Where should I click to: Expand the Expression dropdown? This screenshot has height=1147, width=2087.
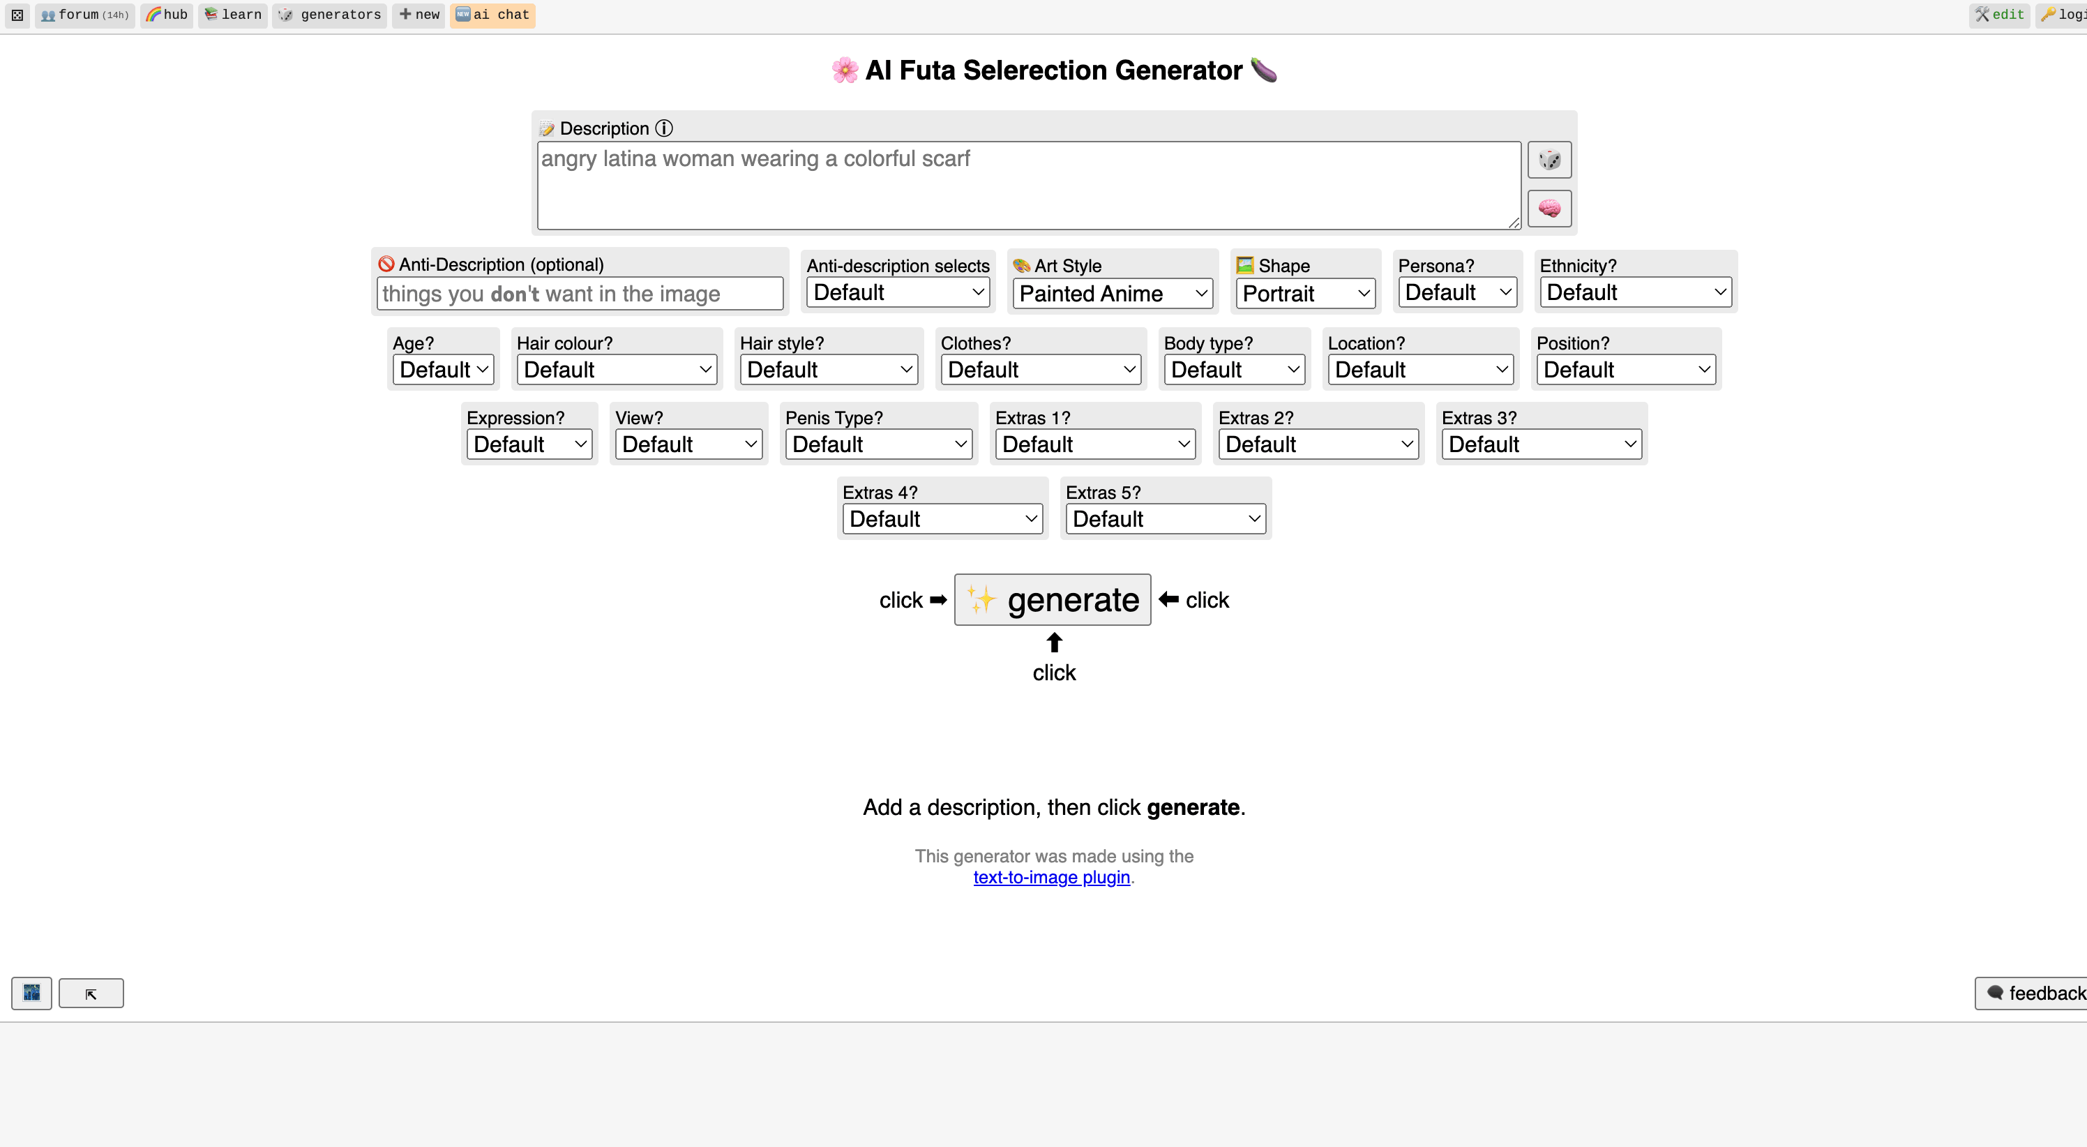pyautogui.click(x=529, y=444)
